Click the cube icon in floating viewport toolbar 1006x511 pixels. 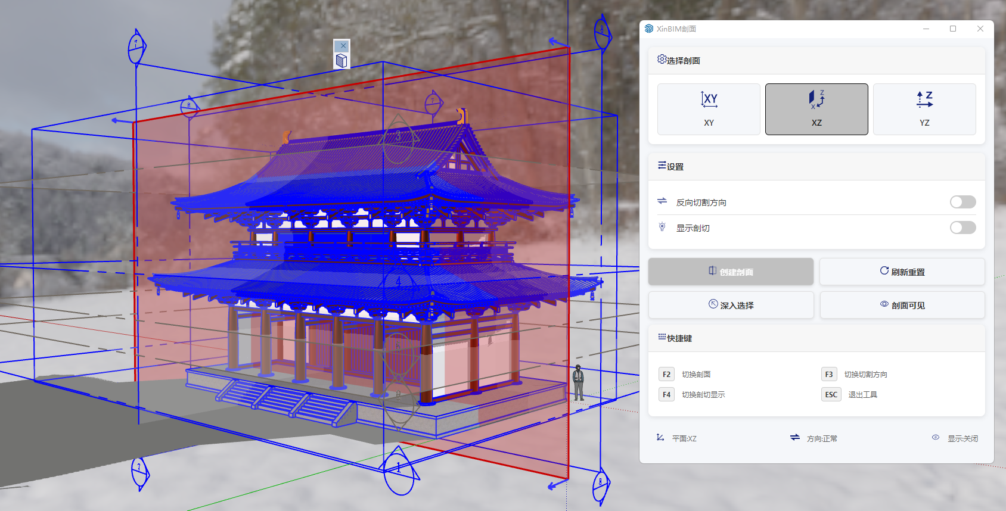(341, 61)
